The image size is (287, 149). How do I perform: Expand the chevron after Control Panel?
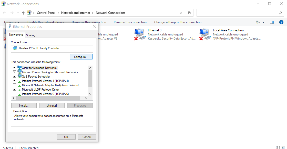[x=58, y=13]
